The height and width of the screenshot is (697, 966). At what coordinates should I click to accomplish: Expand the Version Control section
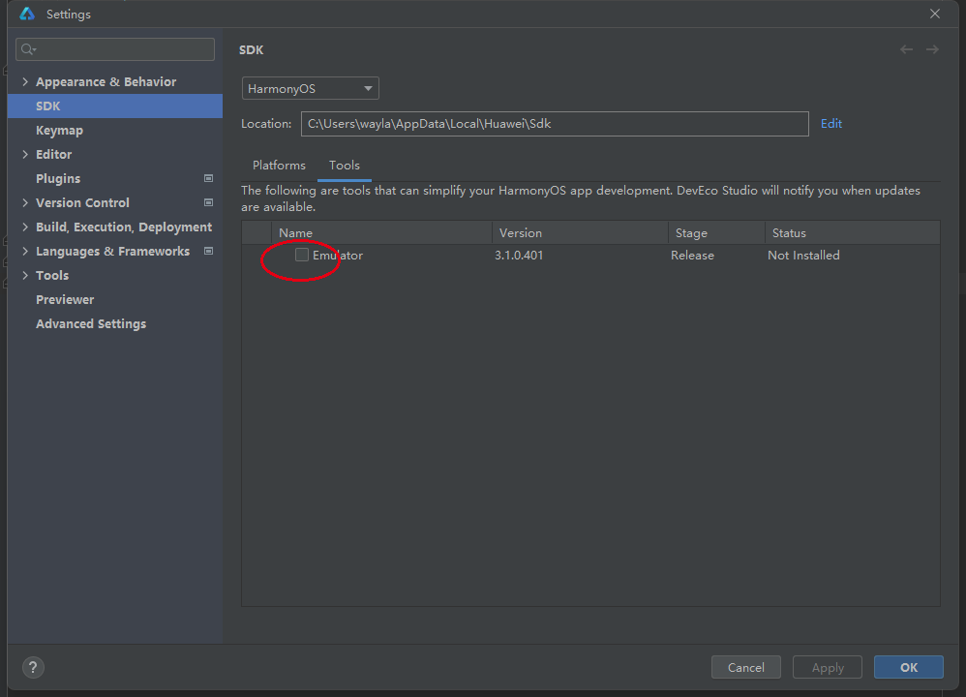(25, 202)
